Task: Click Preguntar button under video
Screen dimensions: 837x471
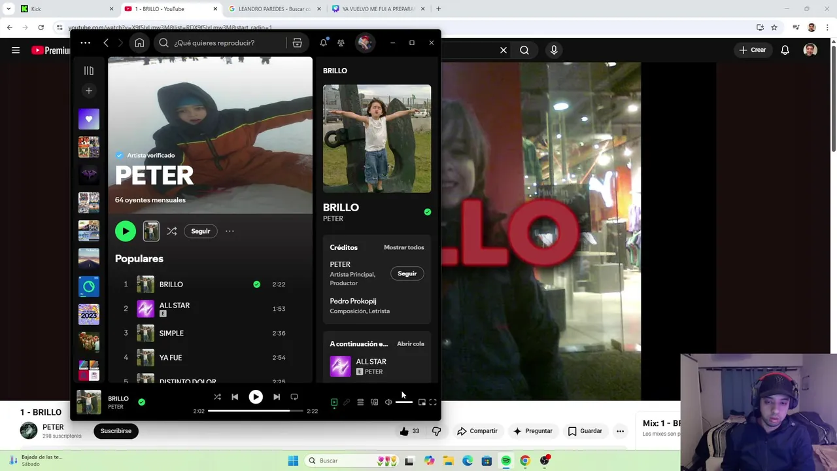Action: click(533, 431)
